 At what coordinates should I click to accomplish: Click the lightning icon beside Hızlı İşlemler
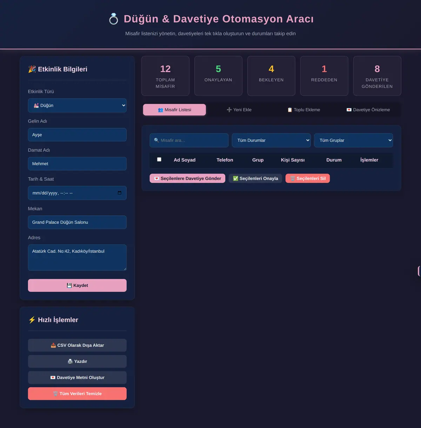32,320
